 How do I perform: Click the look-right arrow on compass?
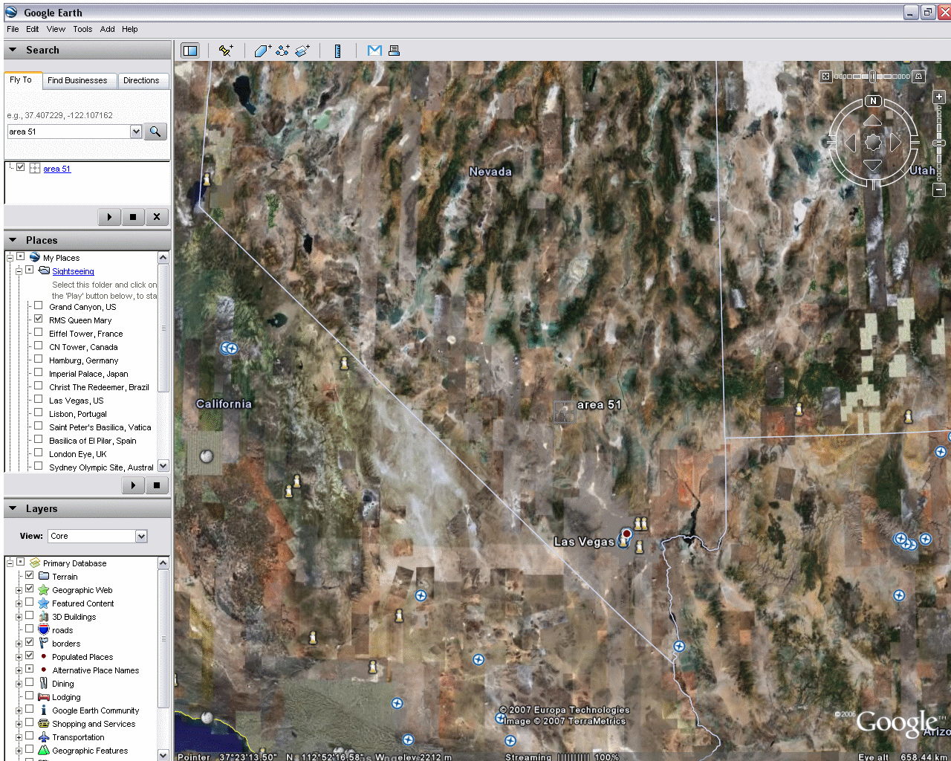(895, 143)
